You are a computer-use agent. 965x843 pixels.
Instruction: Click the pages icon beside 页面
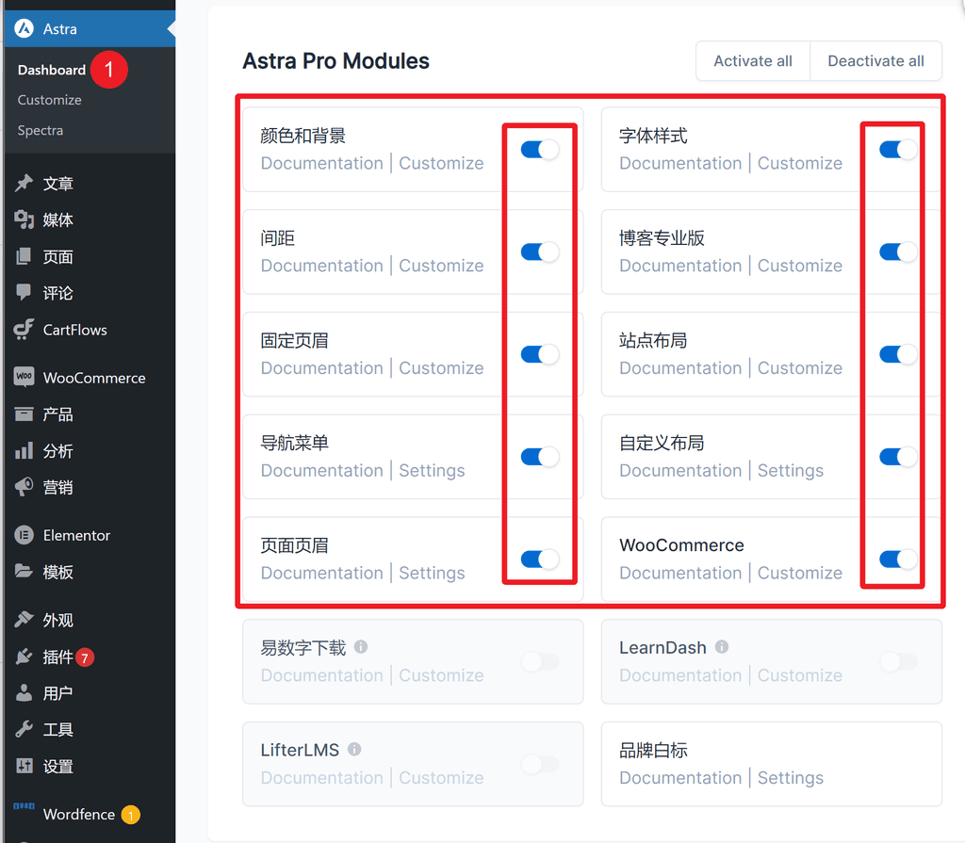(24, 256)
